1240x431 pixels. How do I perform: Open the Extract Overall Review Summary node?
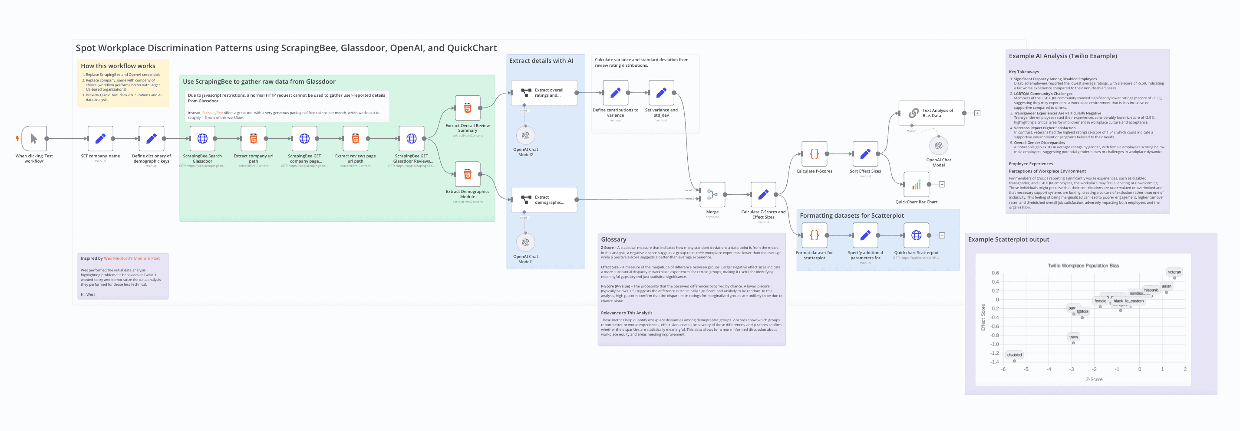tap(468, 108)
